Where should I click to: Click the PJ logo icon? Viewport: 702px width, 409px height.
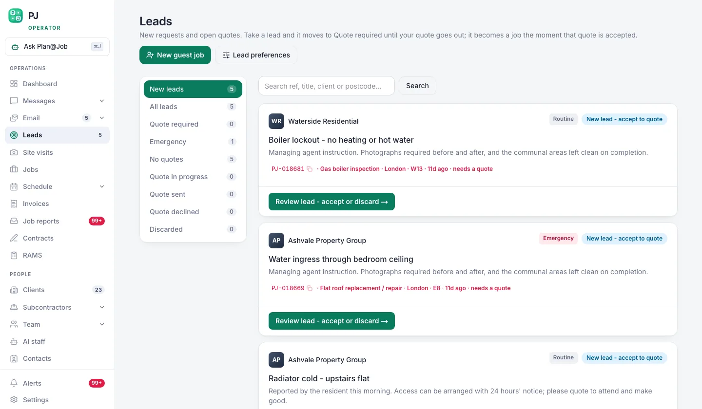[x=16, y=16]
